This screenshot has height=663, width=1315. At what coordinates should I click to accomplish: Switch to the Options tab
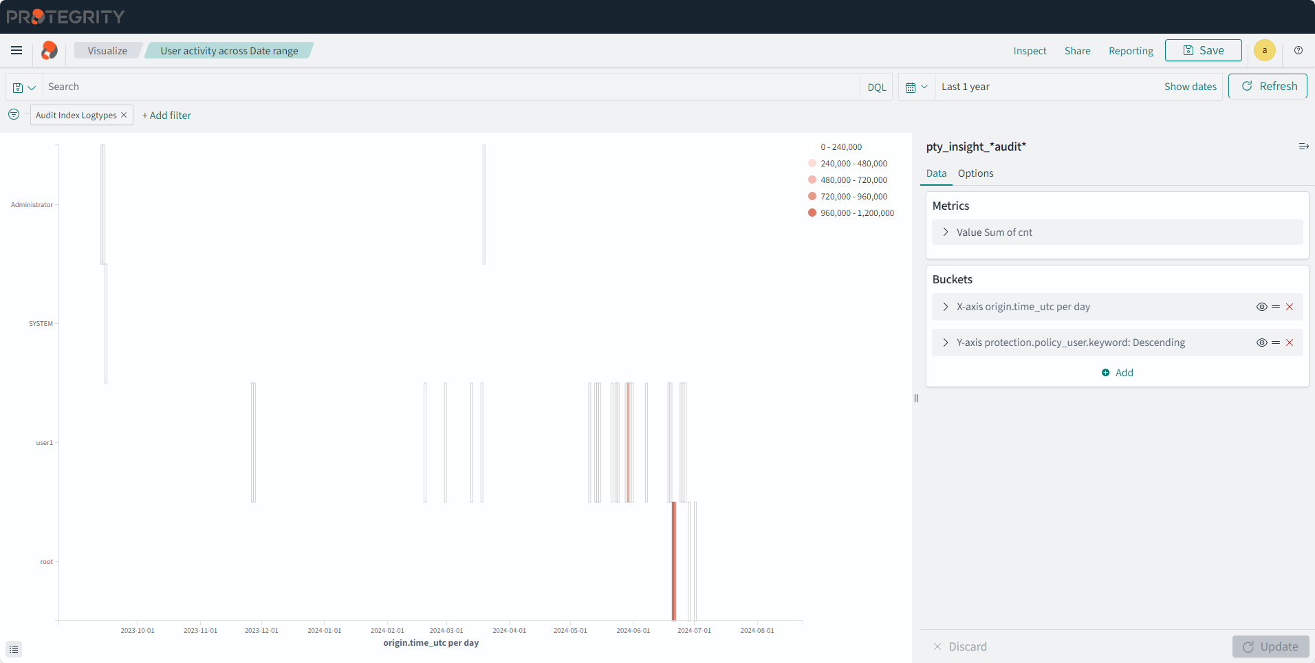pyautogui.click(x=975, y=173)
